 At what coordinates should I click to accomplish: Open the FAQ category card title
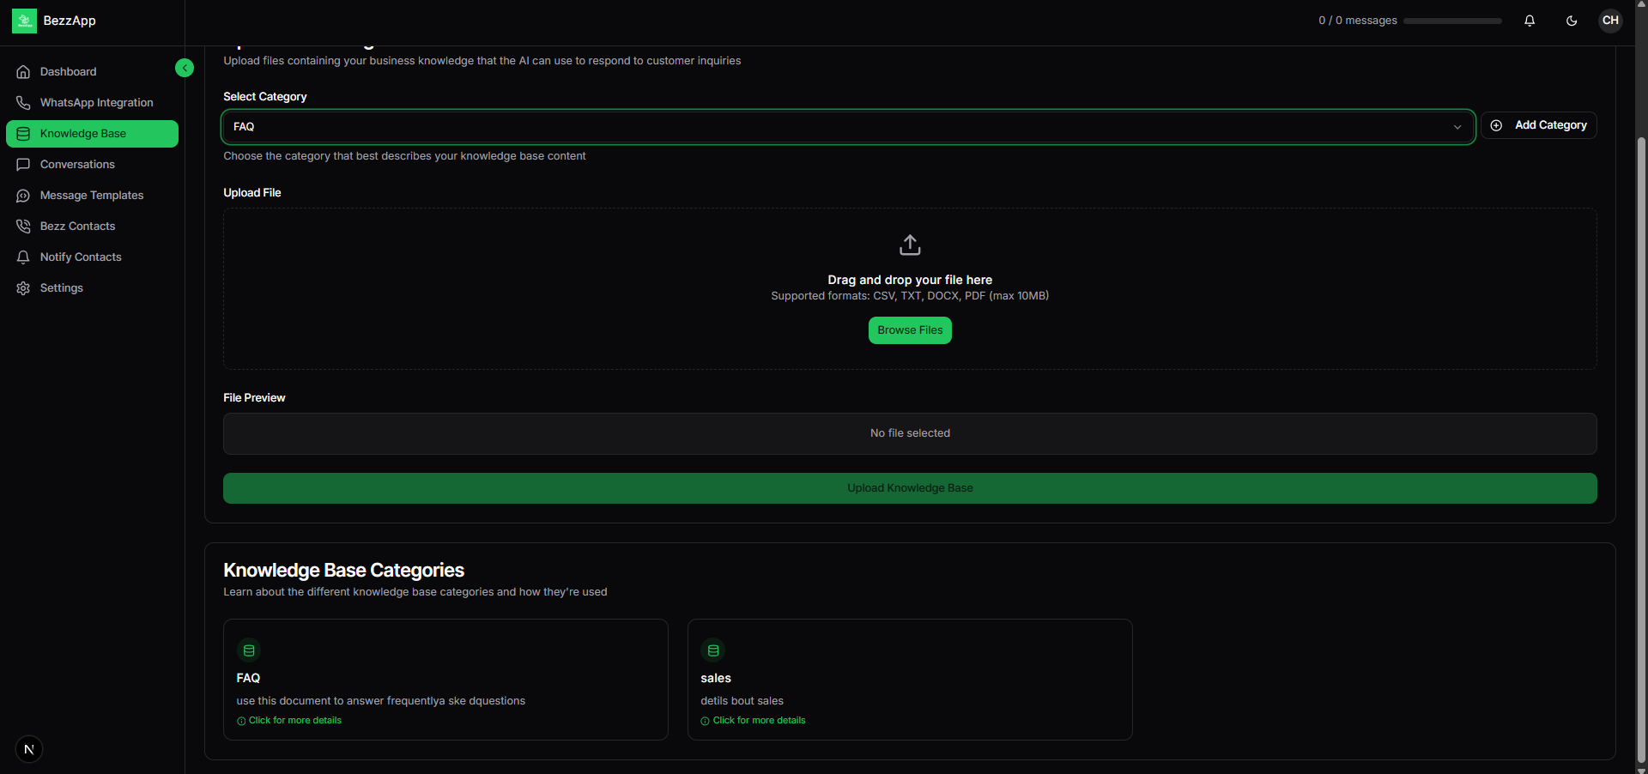tap(248, 678)
